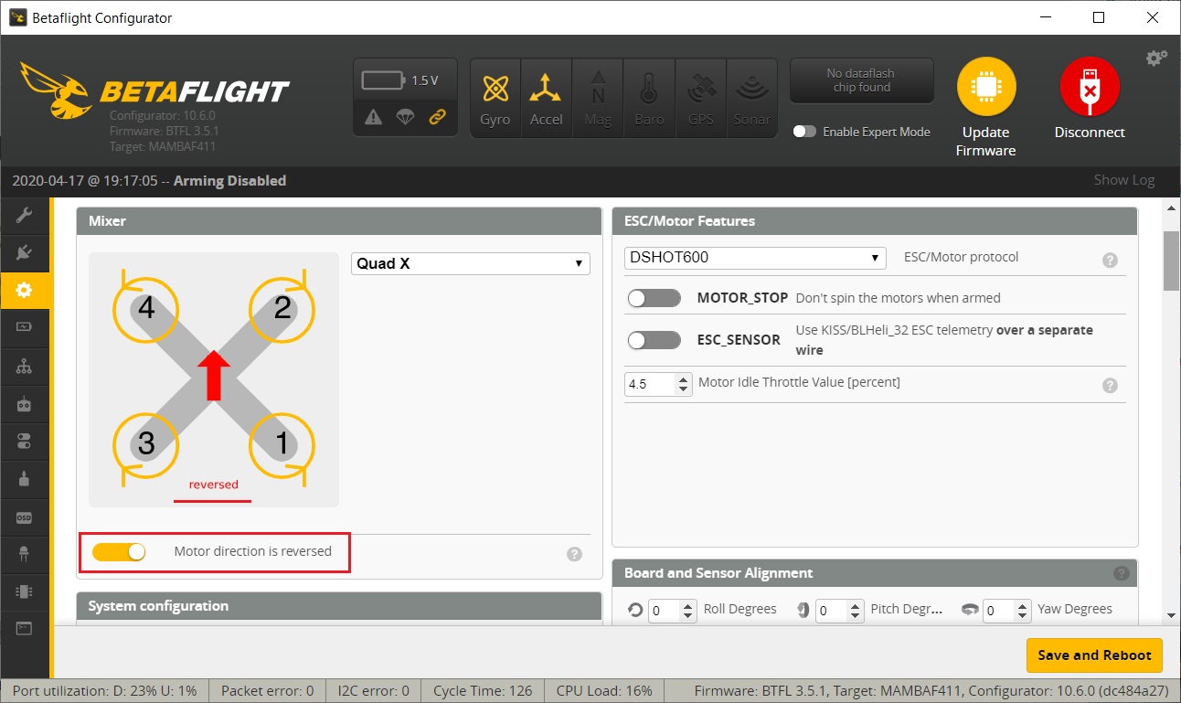Click the 'Cycle Time: 126' status entry
This screenshot has width=1181, height=703.
point(481,691)
